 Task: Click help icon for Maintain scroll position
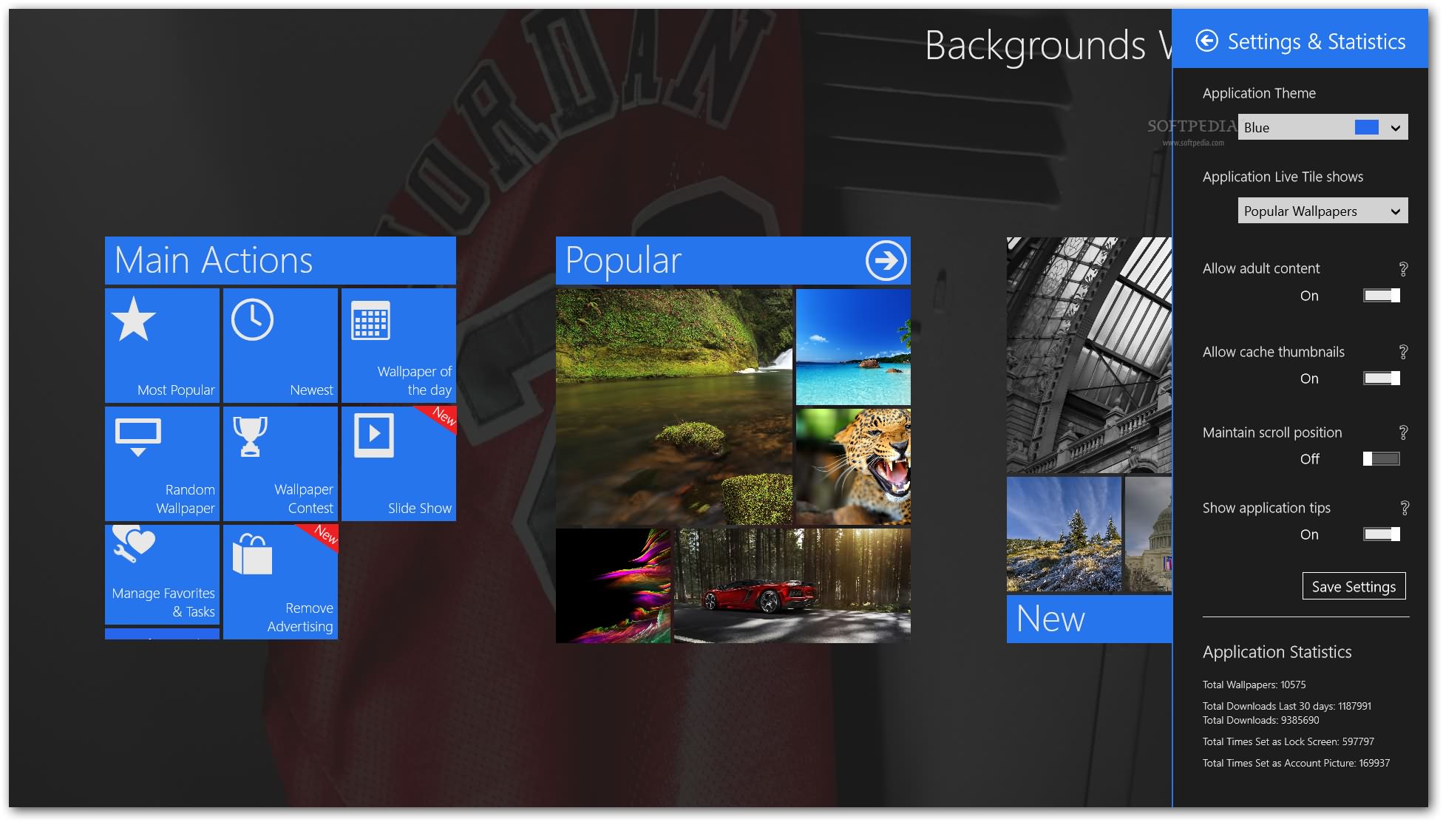(1403, 432)
